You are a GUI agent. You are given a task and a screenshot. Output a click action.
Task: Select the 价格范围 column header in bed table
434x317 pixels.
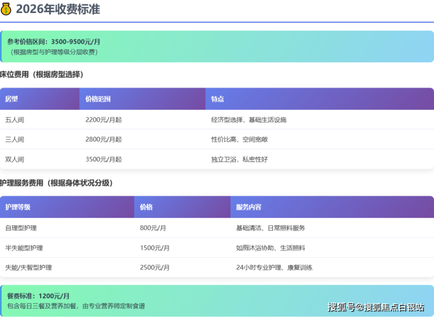[x=98, y=99]
